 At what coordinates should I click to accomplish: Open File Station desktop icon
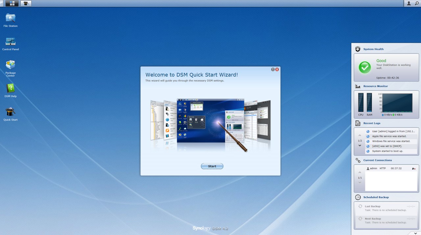pos(11,20)
